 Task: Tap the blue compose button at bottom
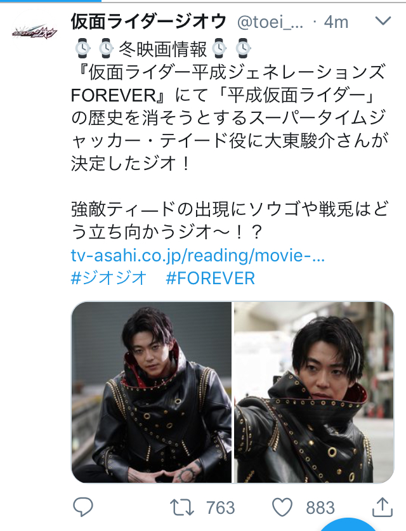coord(349,524)
